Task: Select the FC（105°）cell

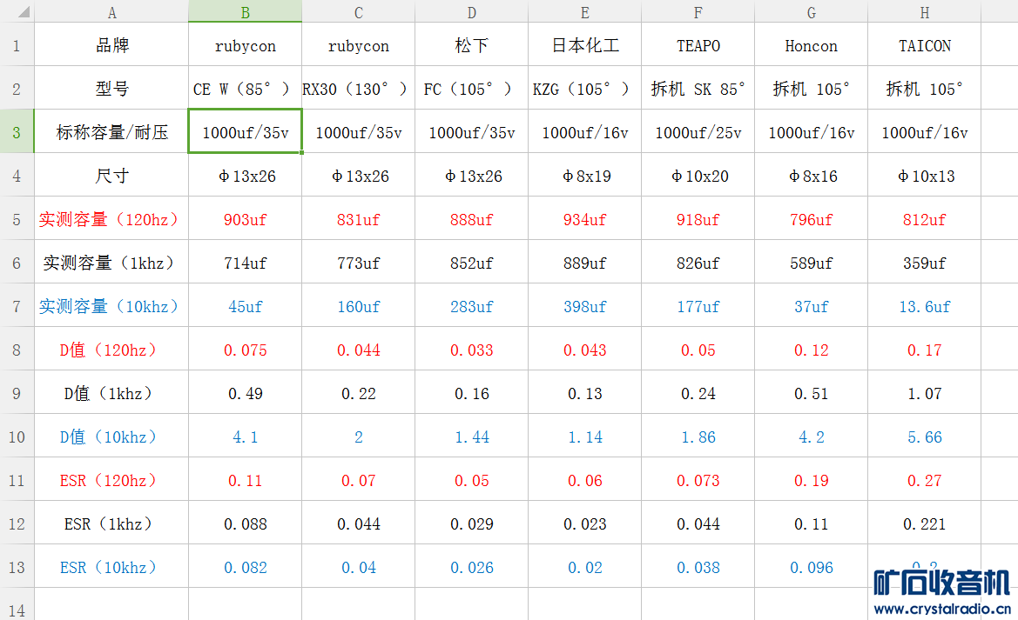Action: [x=471, y=88]
